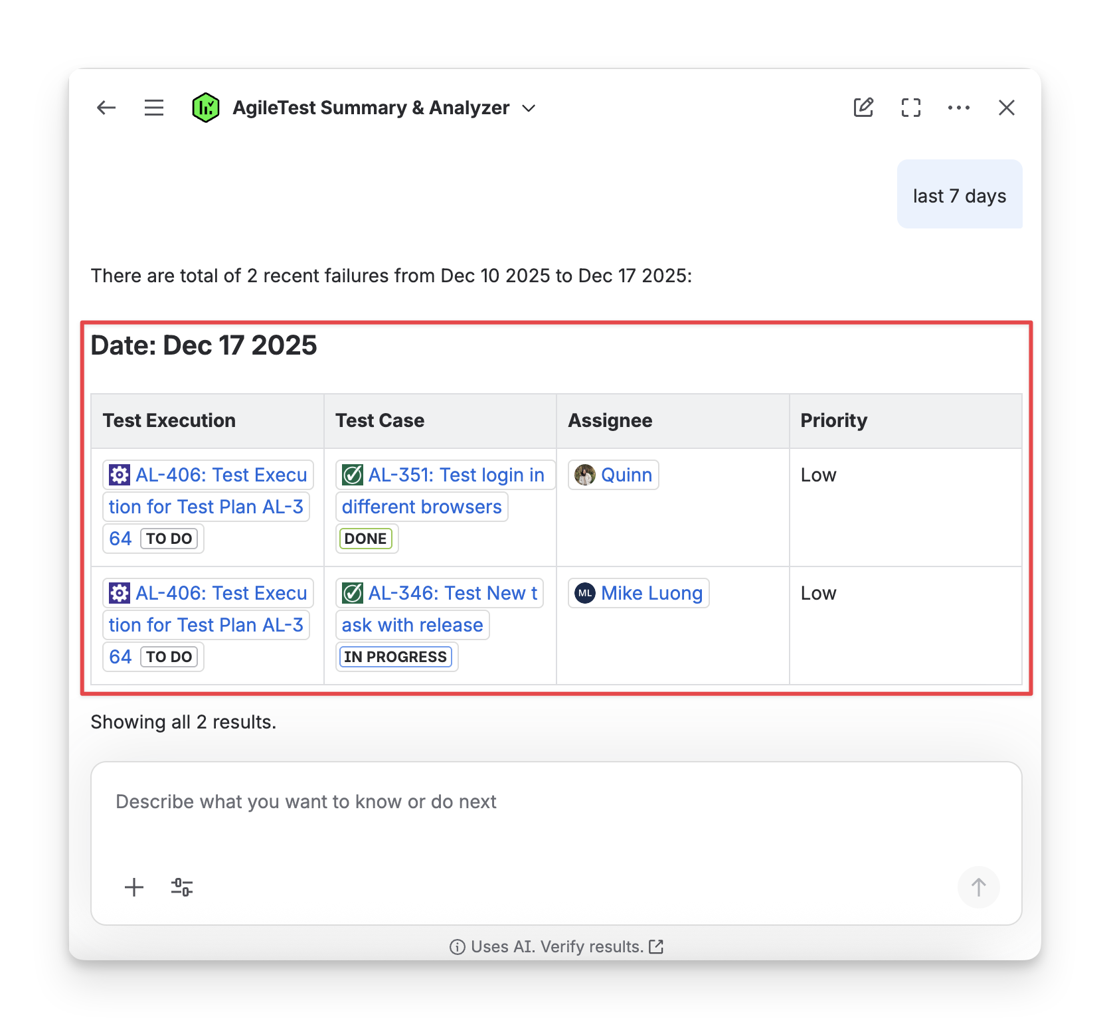Open the three-dots more options menu

[959, 108]
